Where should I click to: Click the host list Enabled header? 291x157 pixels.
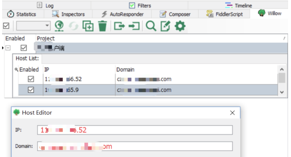pyautogui.click(x=29, y=69)
